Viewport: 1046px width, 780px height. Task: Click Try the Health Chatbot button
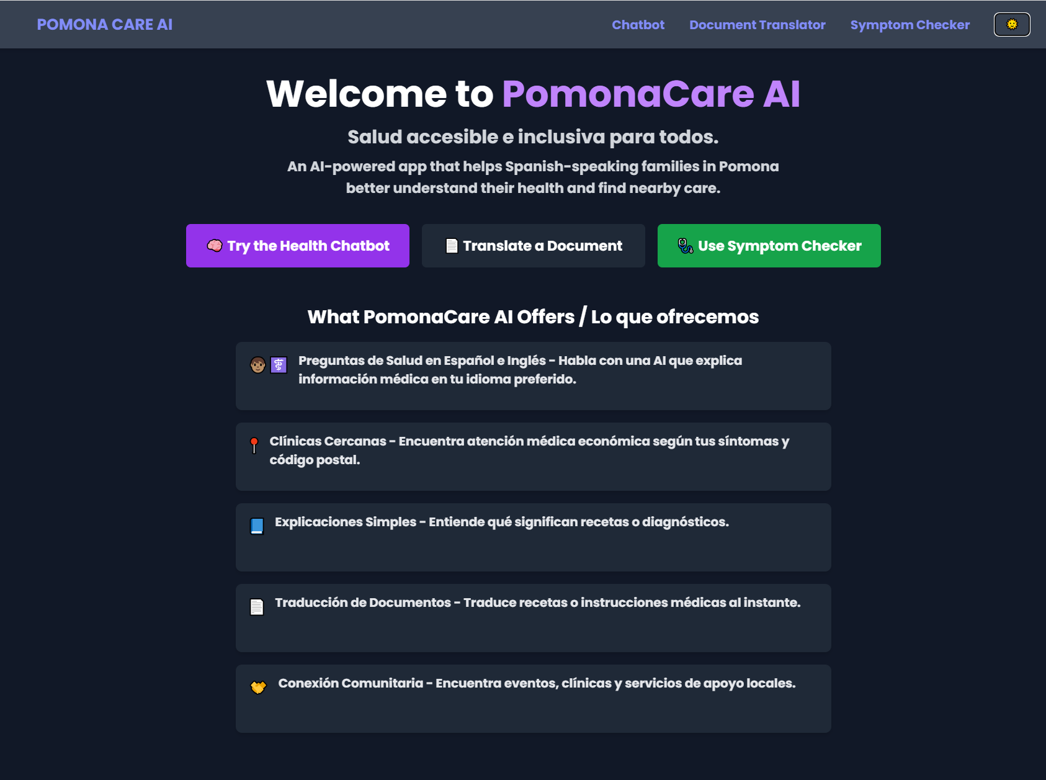(x=298, y=246)
